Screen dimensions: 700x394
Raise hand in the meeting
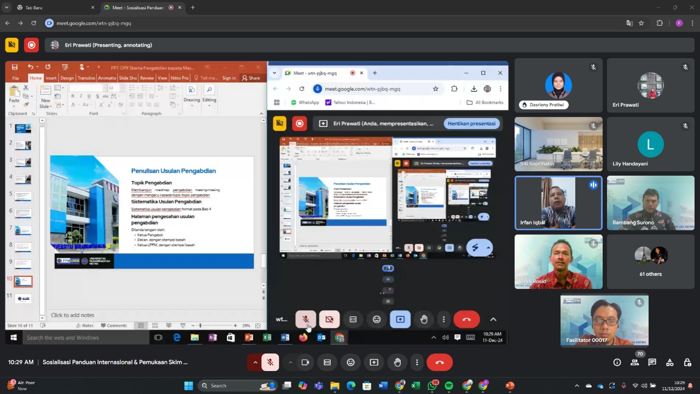pos(398,362)
